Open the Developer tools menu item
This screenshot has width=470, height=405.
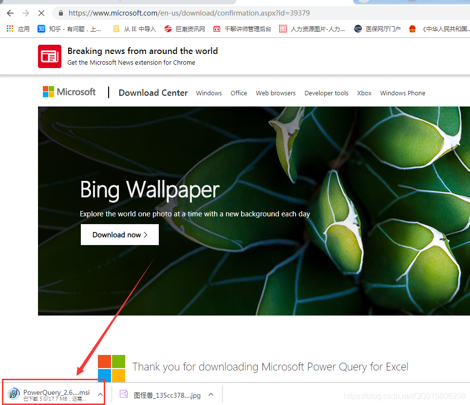coord(326,93)
